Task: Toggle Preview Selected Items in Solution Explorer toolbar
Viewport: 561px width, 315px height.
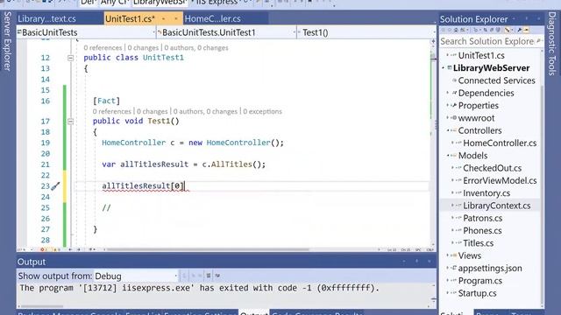Action: (x=526, y=30)
